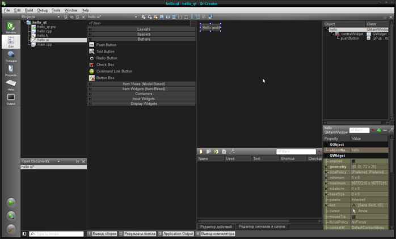Viewport: 396px width, 239px height.
Task: Expand the Input Widgets category
Action: 90,99
